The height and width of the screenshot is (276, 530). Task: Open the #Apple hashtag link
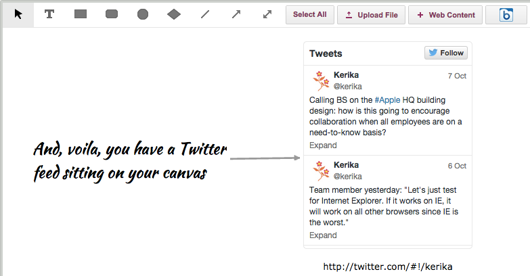[387, 100]
